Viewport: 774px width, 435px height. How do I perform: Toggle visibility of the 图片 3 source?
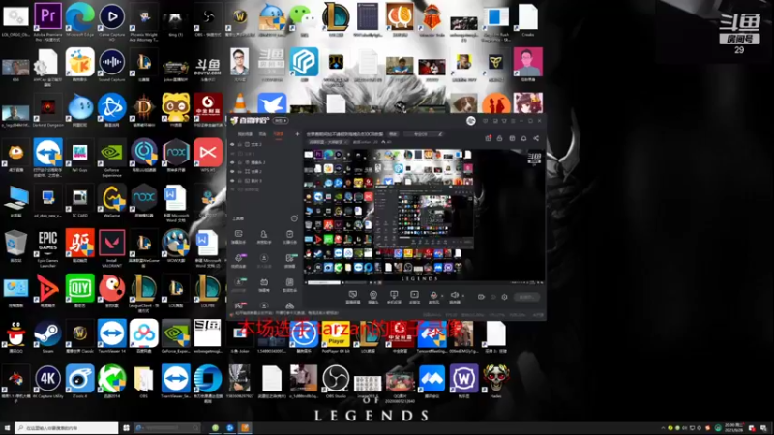232,181
